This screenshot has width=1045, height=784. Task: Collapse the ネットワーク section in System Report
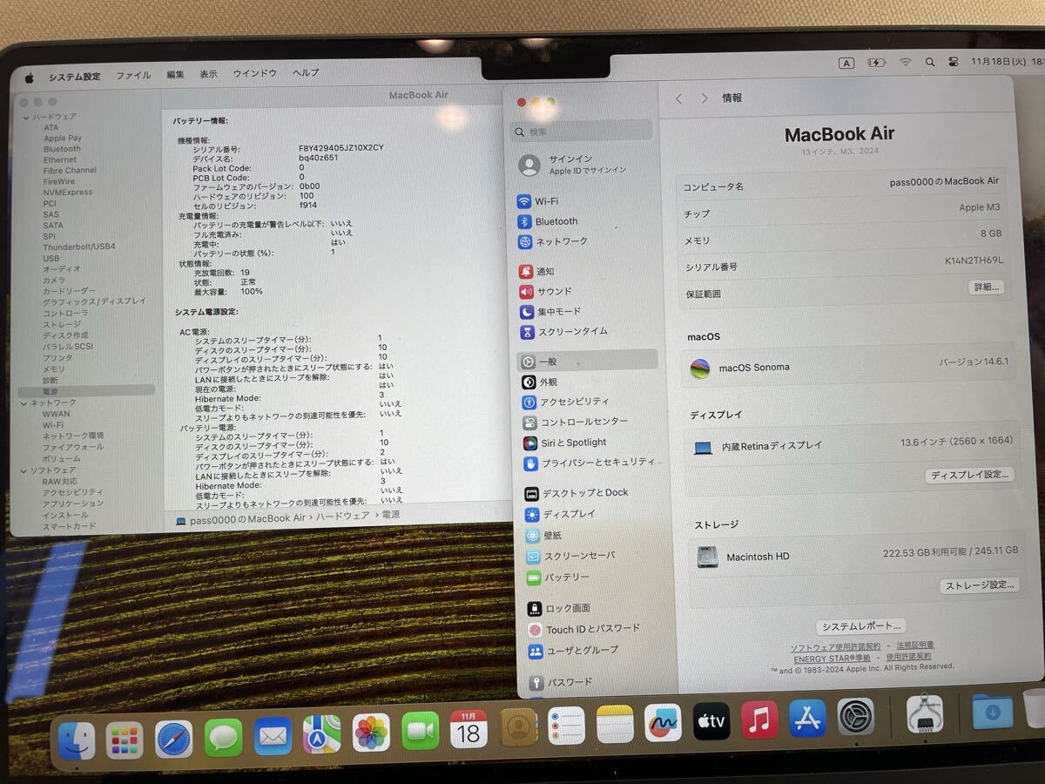click(x=25, y=403)
